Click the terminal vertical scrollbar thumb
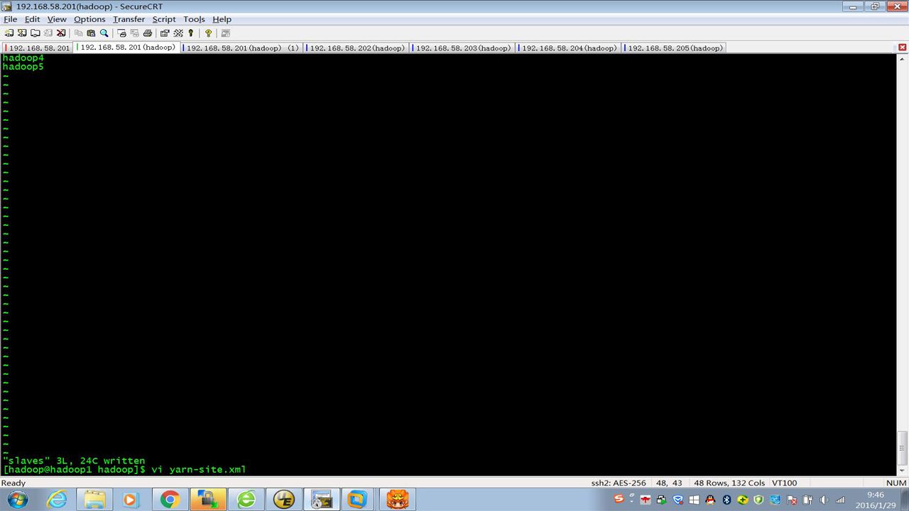This screenshot has height=511, width=909. tap(903, 448)
